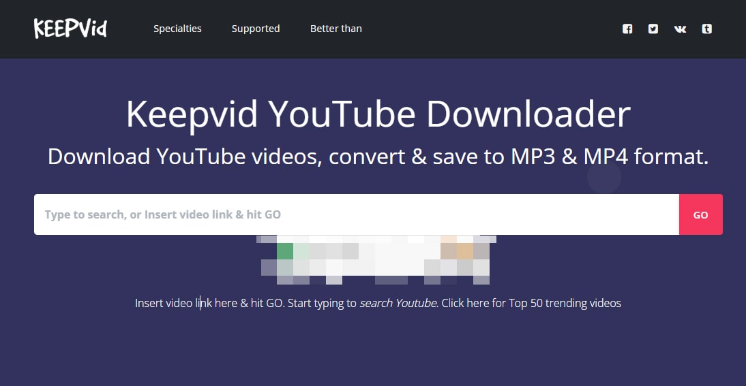
Task: Click the red GO button
Action: [x=701, y=214]
